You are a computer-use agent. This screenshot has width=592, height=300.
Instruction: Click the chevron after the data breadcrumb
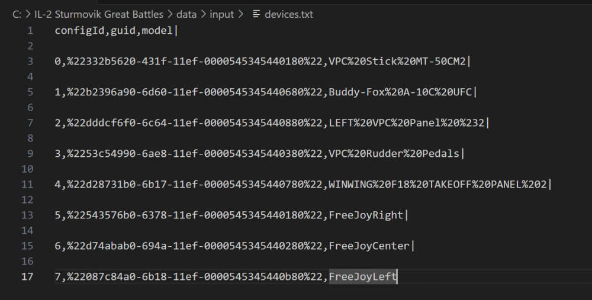click(203, 14)
